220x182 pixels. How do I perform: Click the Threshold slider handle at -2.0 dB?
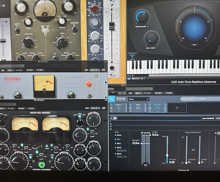pos(142,143)
